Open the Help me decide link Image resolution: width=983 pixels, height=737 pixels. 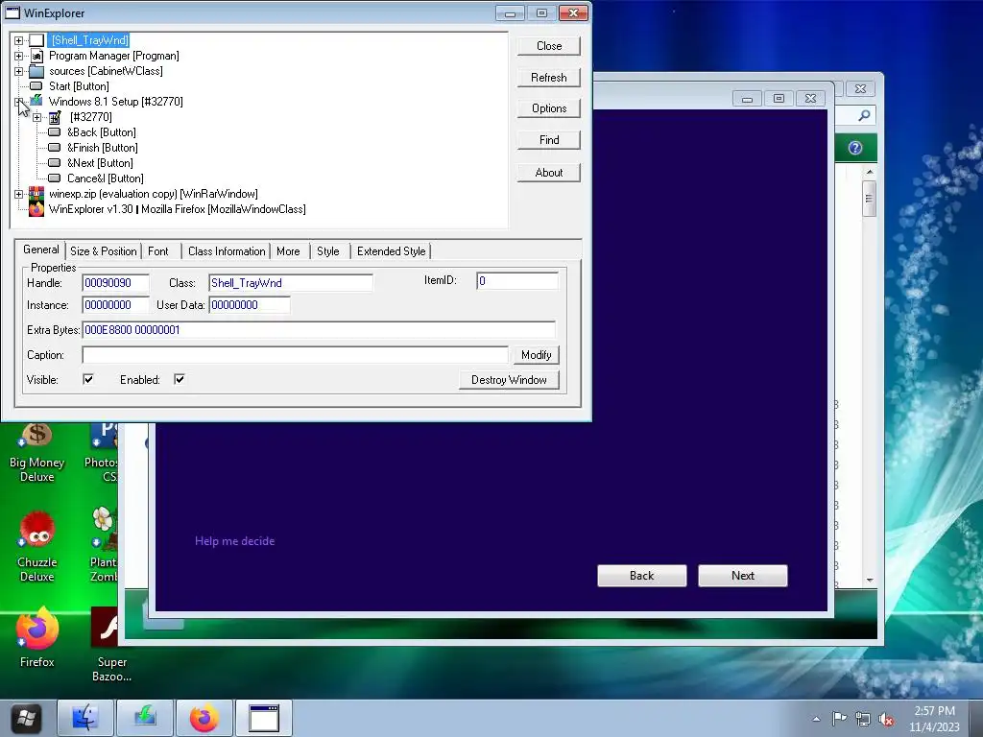pyautogui.click(x=234, y=541)
